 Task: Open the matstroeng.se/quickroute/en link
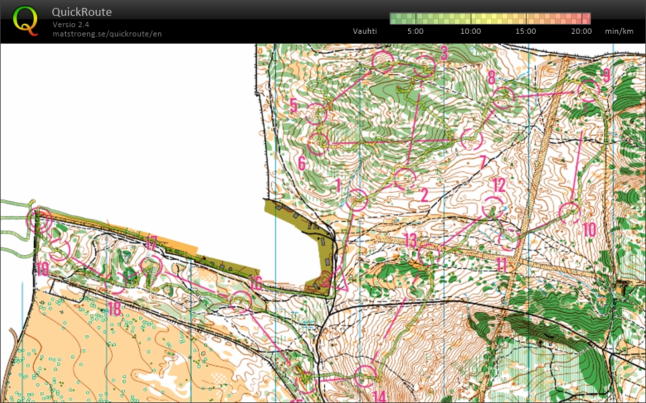pyautogui.click(x=107, y=34)
